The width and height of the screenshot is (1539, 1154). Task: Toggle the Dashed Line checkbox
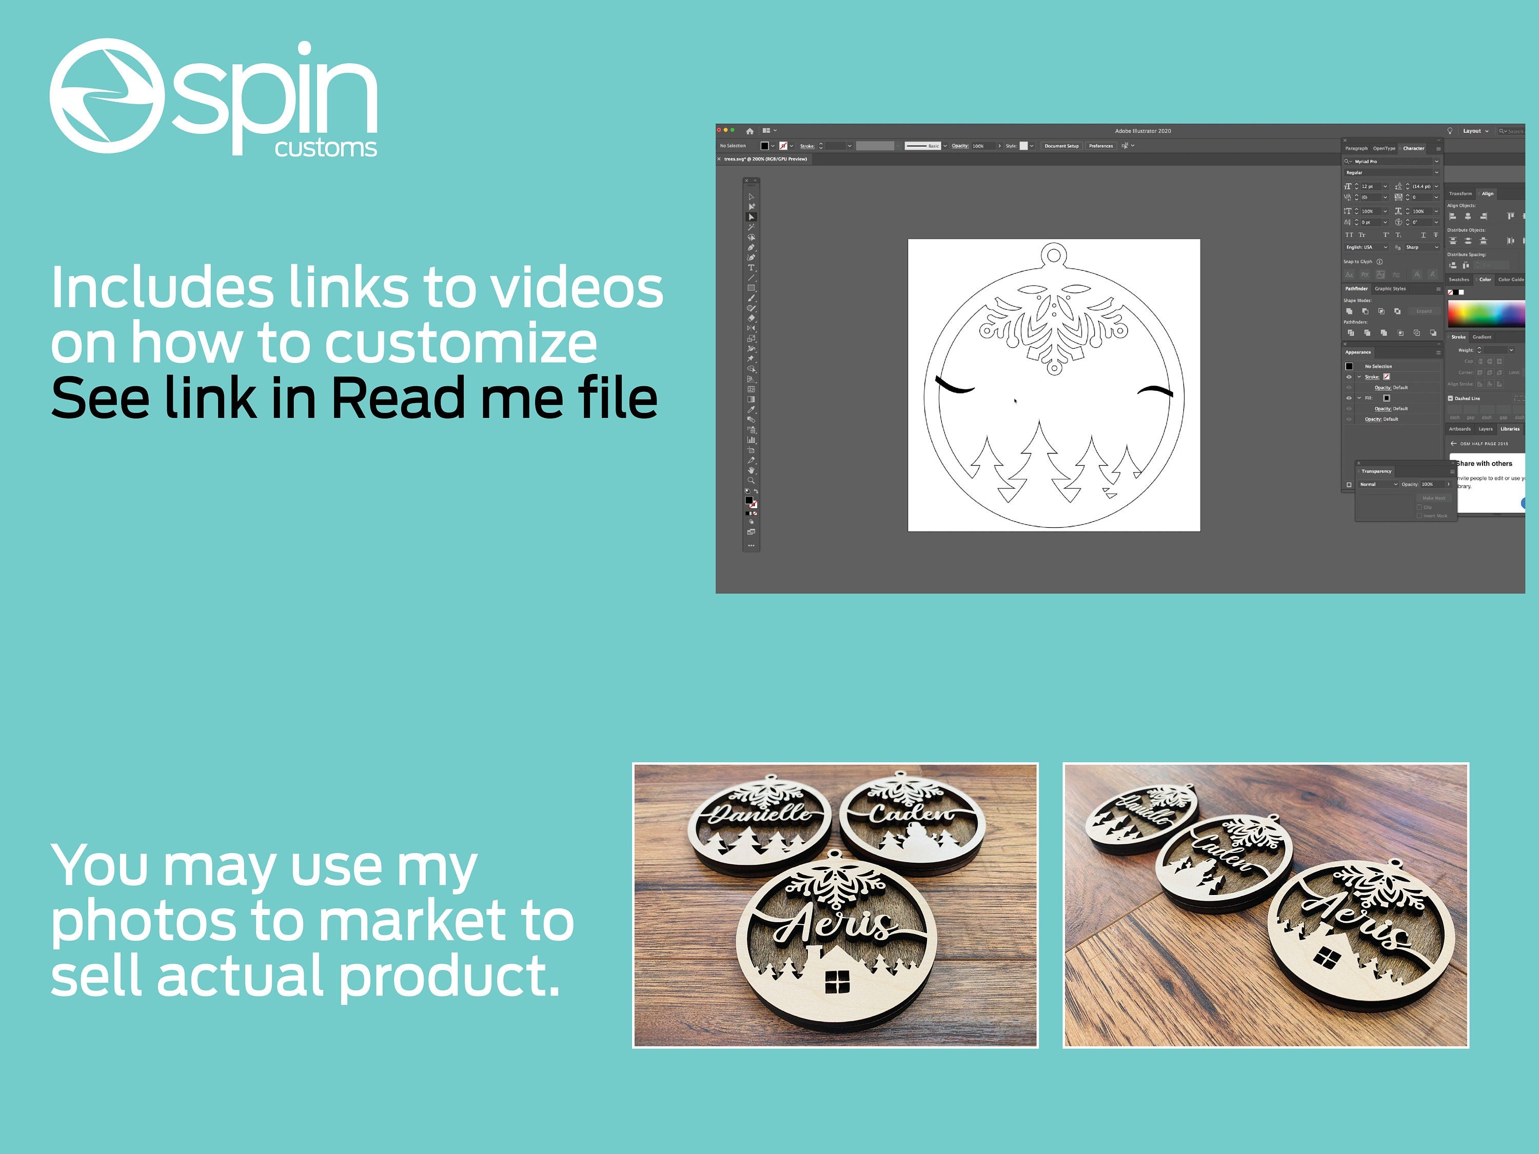click(1450, 399)
